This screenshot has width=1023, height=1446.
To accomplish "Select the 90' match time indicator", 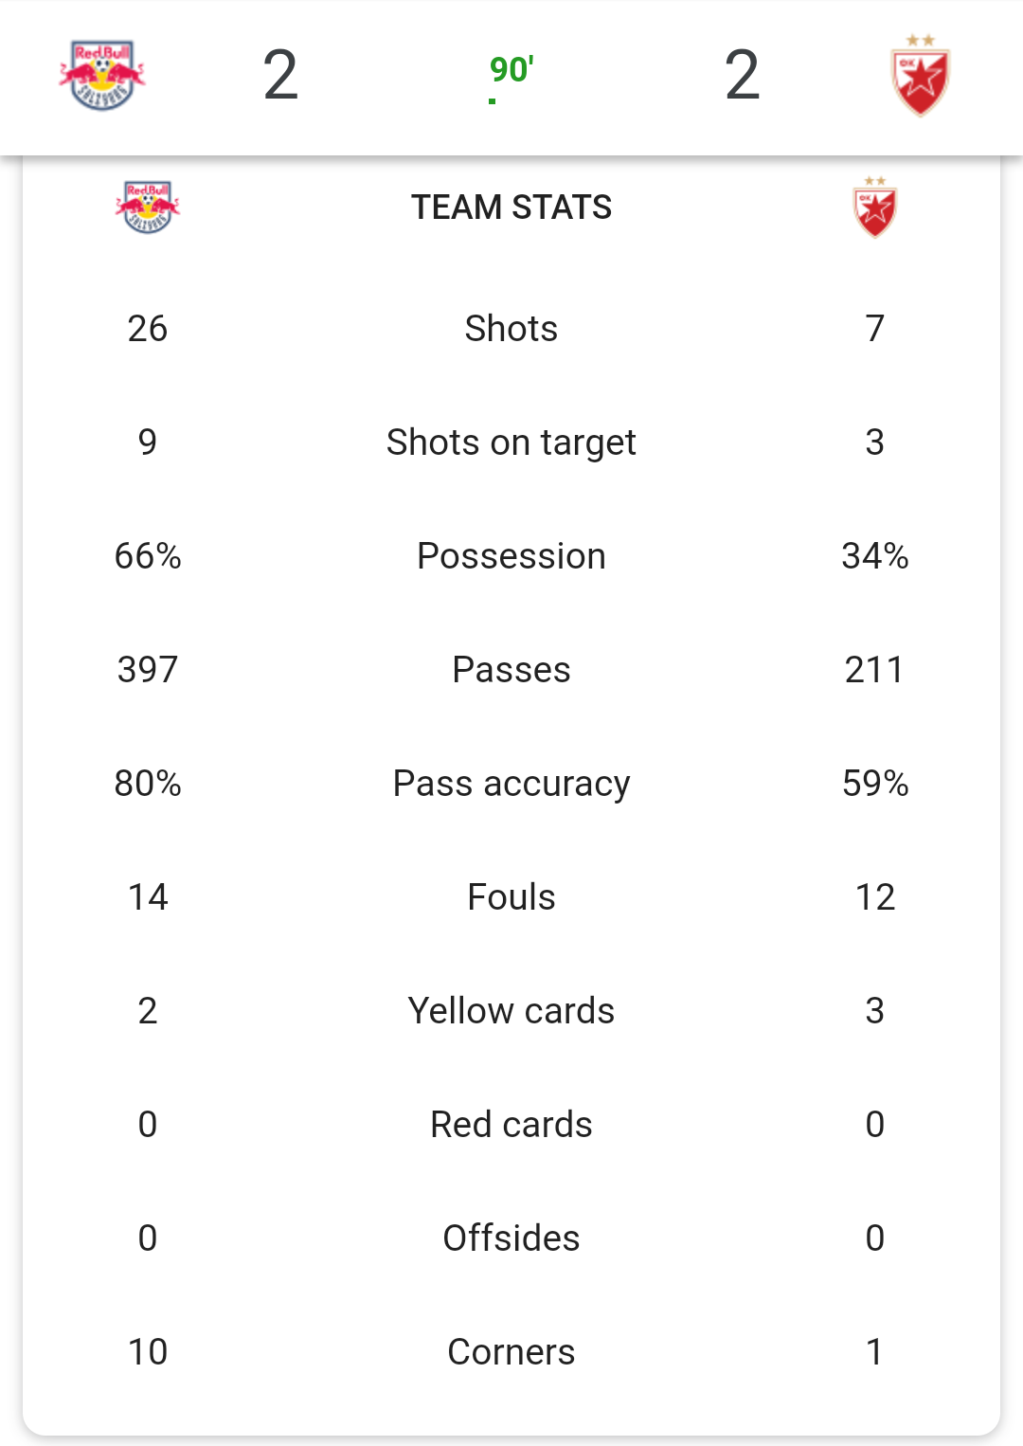I will tap(511, 70).
